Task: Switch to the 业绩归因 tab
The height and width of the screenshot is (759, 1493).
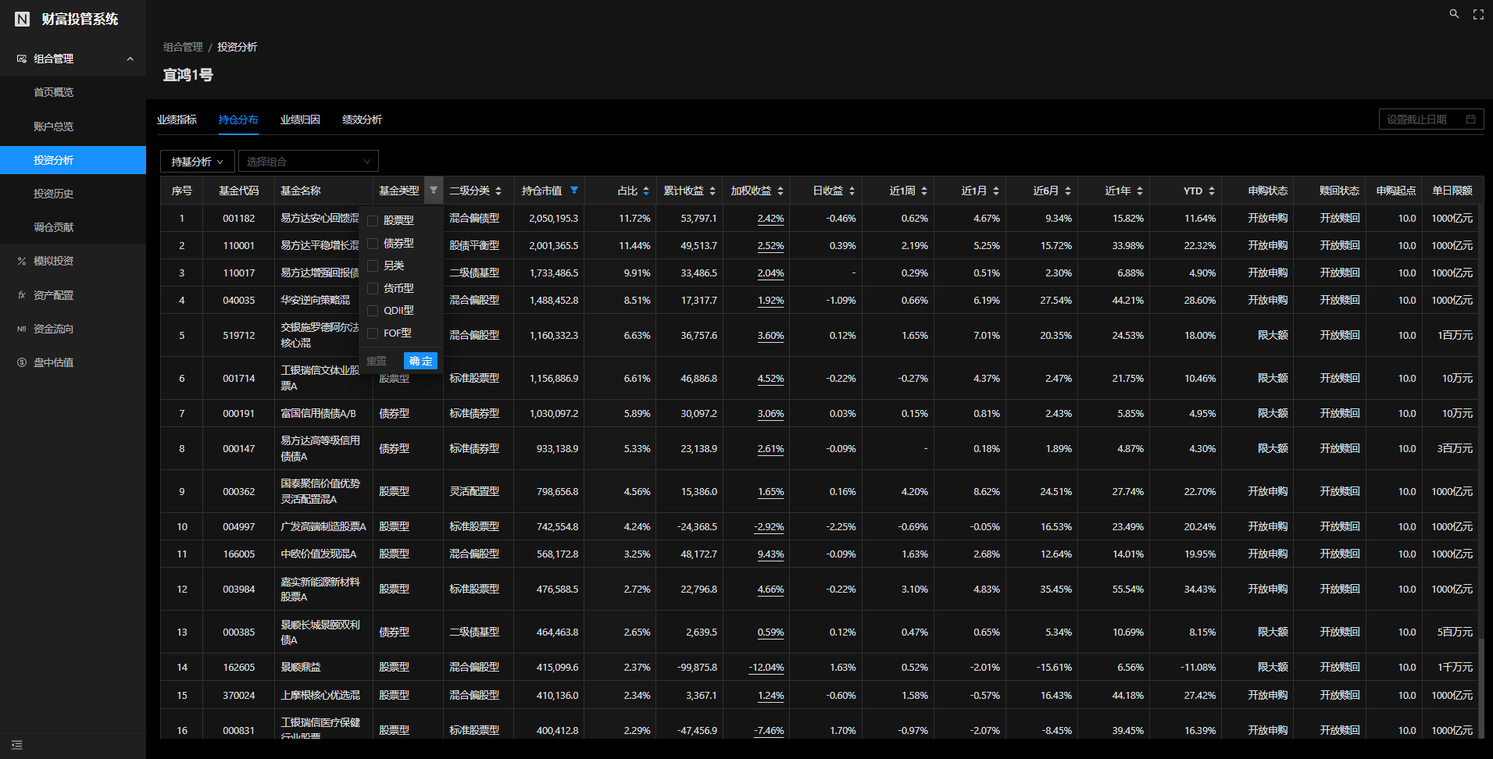Action: pos(300,119)
